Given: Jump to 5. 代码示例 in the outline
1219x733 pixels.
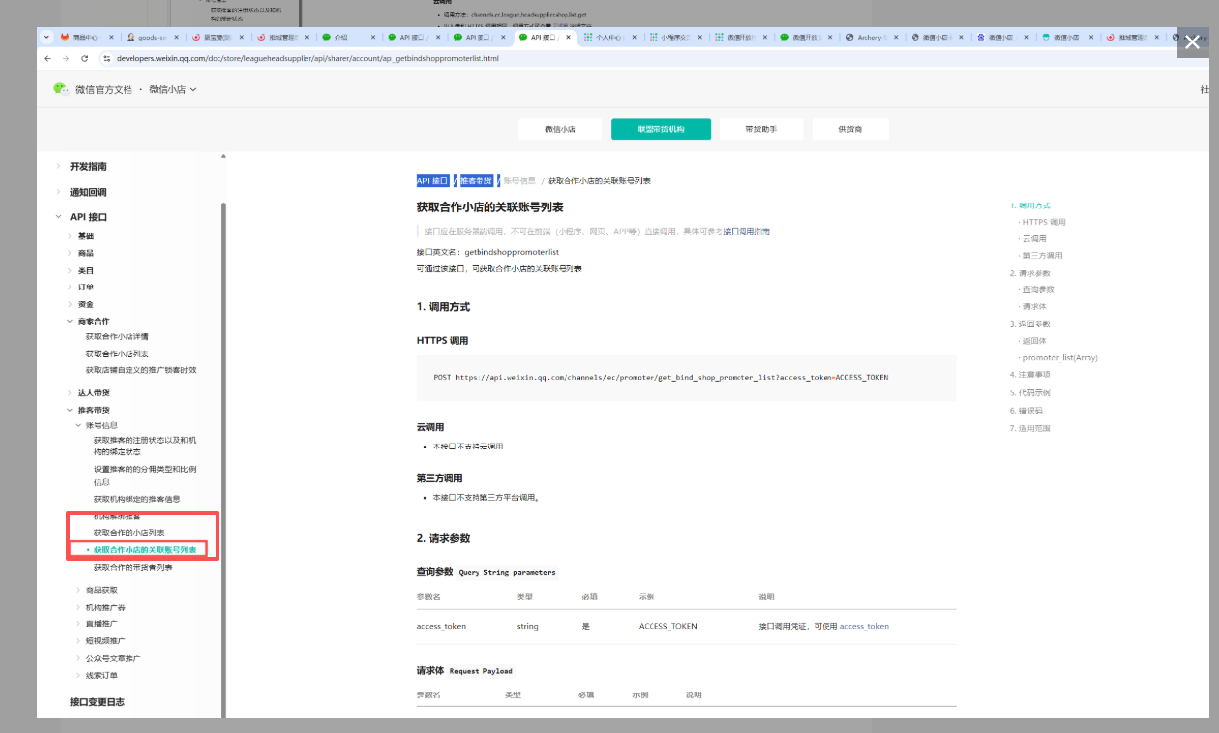Looking at the screenshot, I should (x=1030, y=392).
